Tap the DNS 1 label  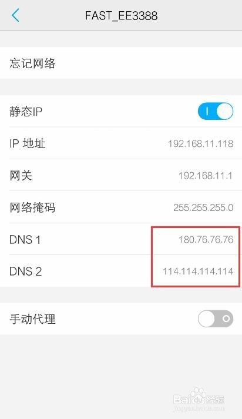pyautogui.click(x=25, y=240)
